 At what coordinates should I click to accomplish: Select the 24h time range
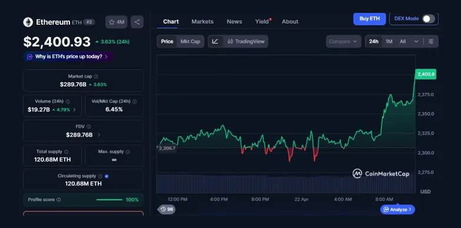[x=374, y=41]
